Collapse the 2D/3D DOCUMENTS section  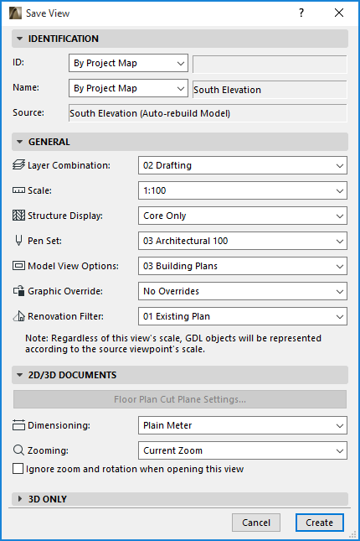tap(180, 375)
